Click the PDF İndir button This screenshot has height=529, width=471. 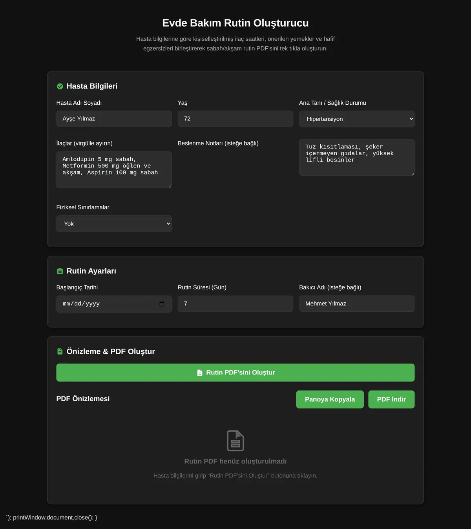point(391,399)
